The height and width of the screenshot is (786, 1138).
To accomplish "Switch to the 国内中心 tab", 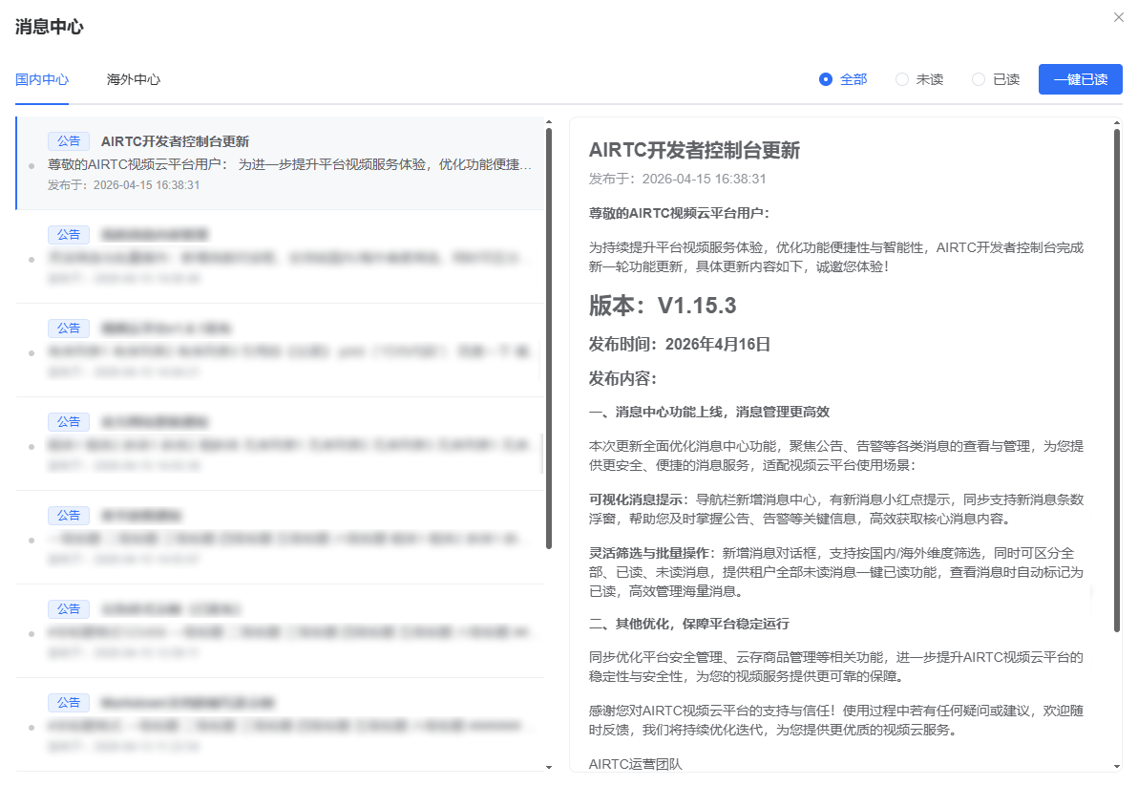I will 42,79.
